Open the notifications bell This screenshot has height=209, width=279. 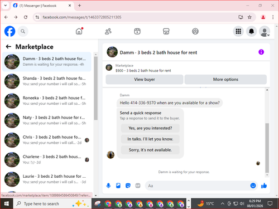click(x=252, y=31)
